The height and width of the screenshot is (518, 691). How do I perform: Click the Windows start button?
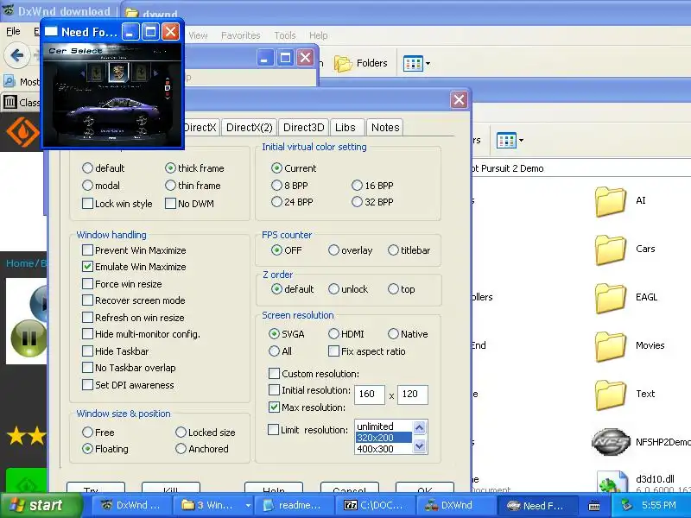41,505
